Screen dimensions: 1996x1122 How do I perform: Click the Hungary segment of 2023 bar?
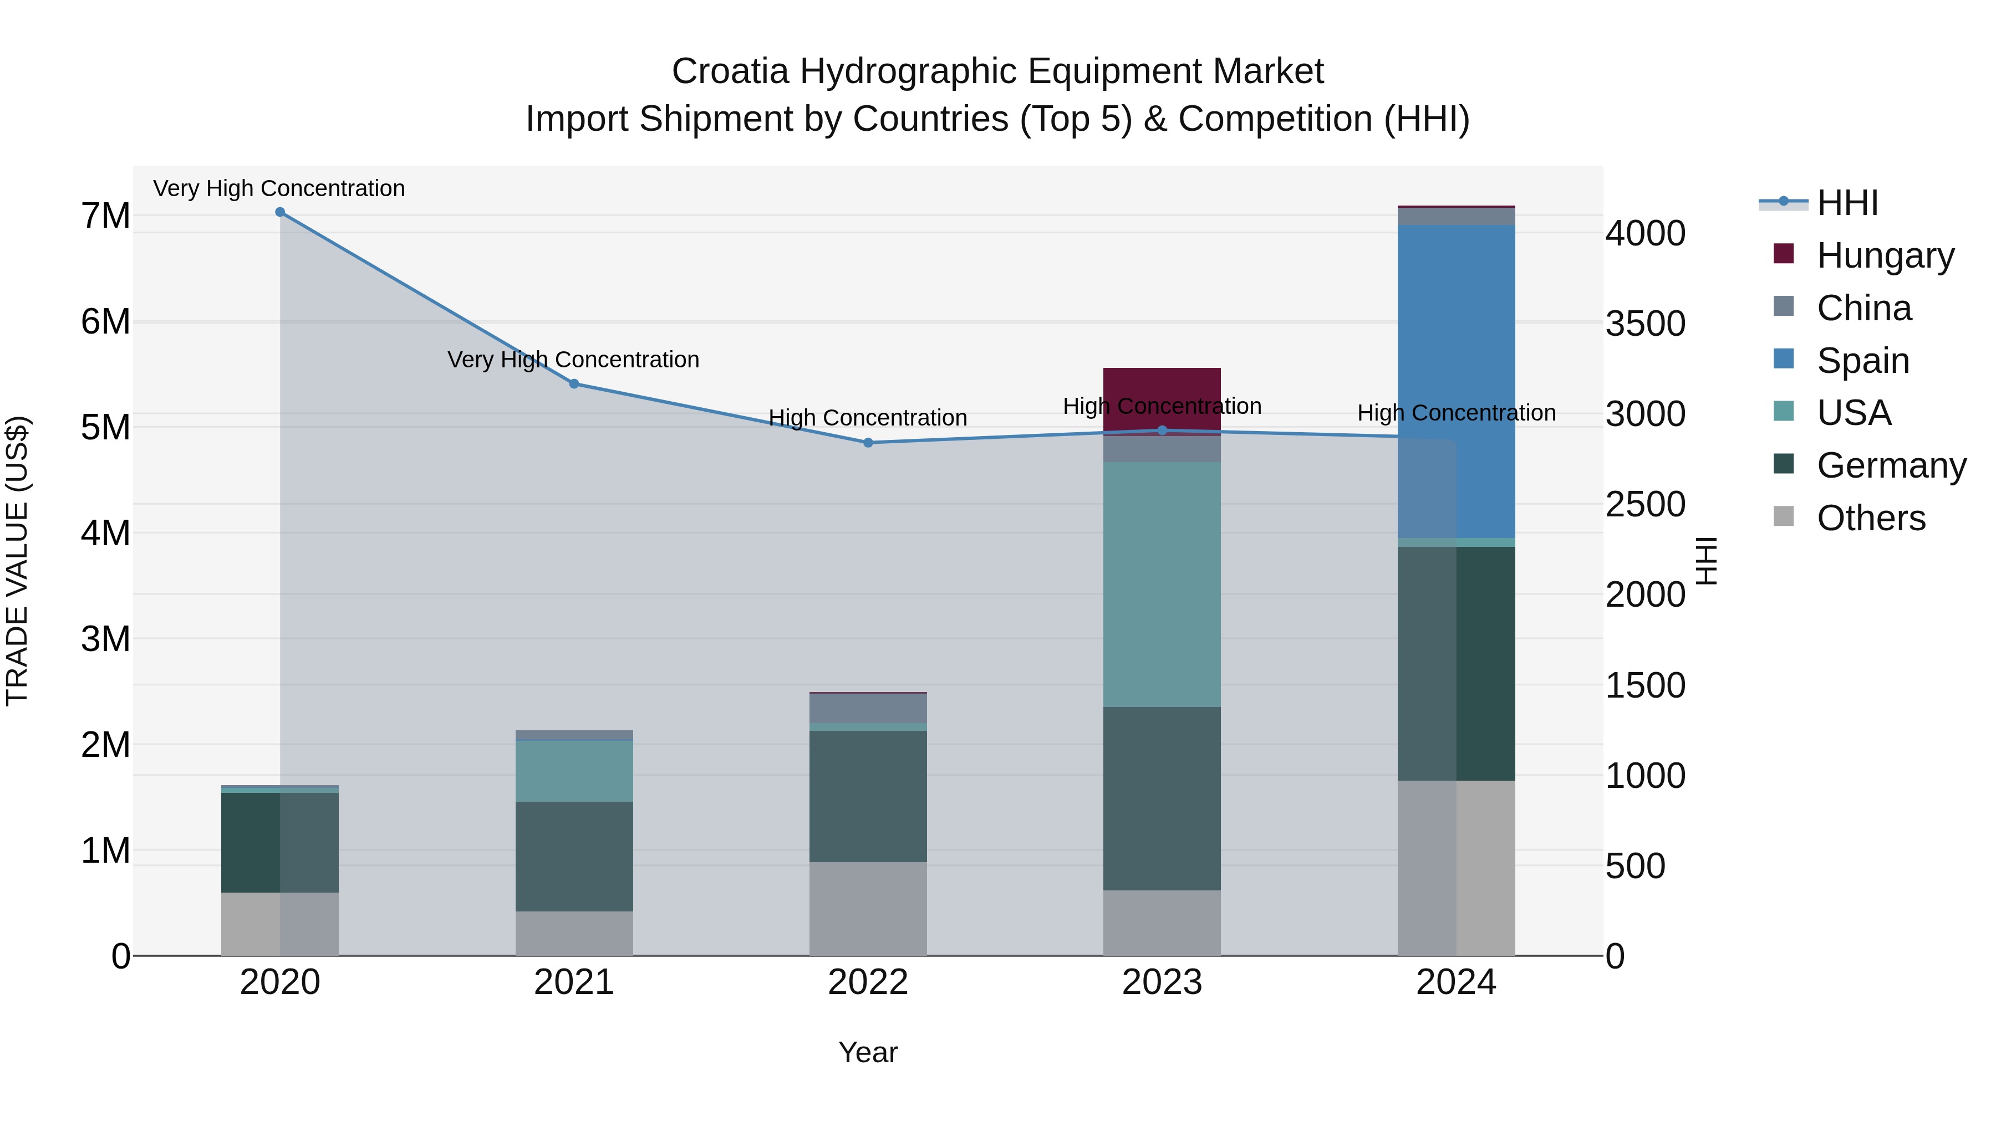click(x=1162, y=401)
